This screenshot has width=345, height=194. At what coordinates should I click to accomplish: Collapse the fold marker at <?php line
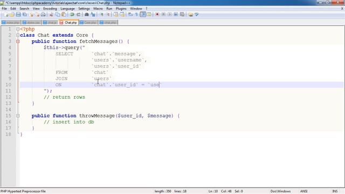pos(18,29)
